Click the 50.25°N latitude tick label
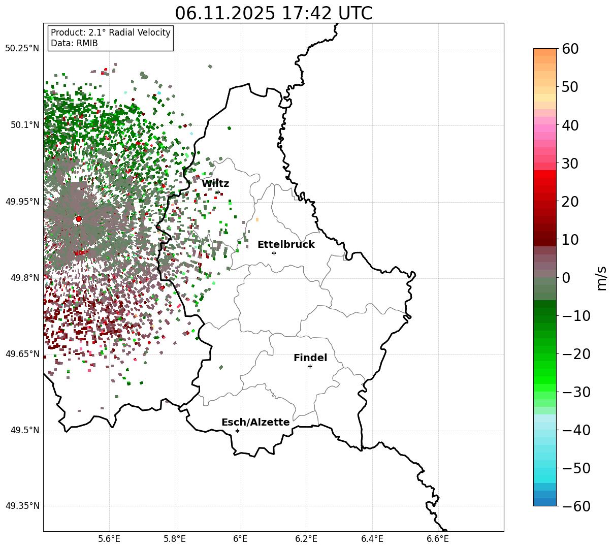 pyautogui.click(x=22, y=49)
